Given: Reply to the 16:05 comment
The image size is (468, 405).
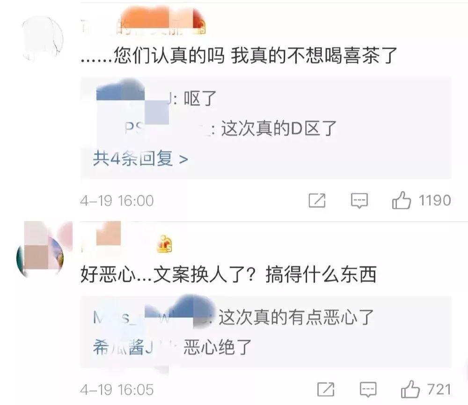Looking at the screenshot, I should point(368,390).
